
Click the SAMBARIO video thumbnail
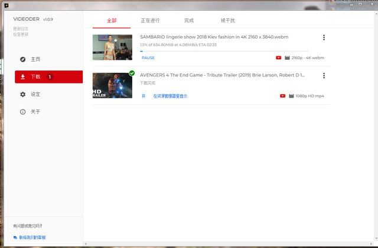(x=112, y=47)
